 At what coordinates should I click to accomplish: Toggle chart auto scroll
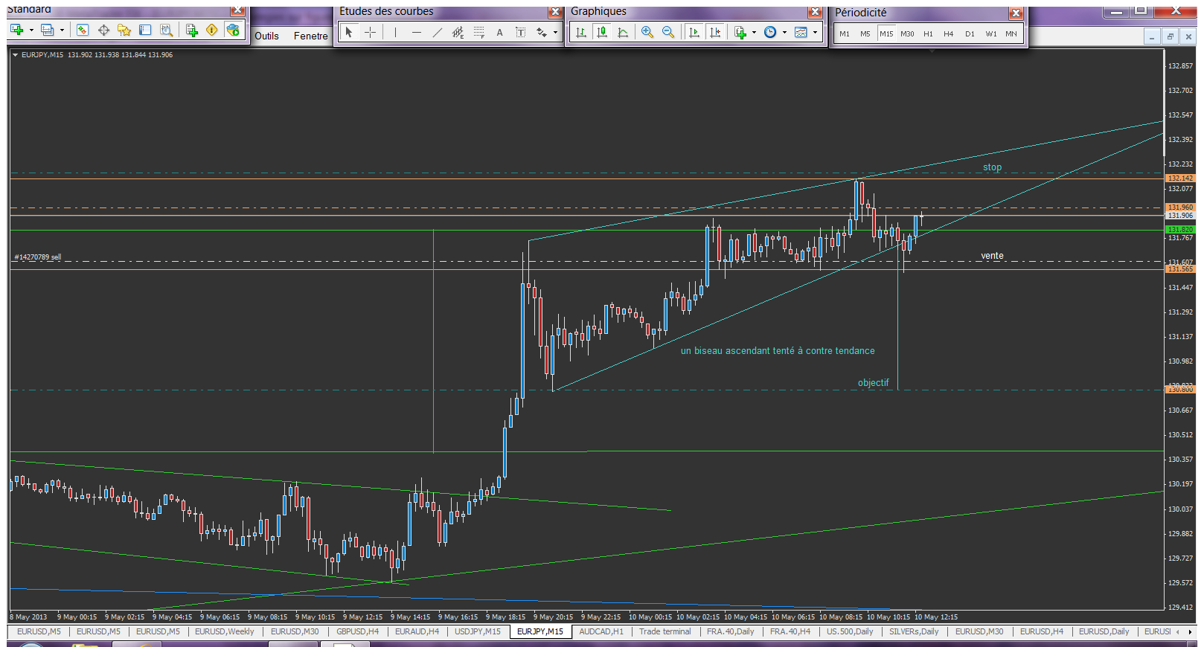[x=694, y=32]
